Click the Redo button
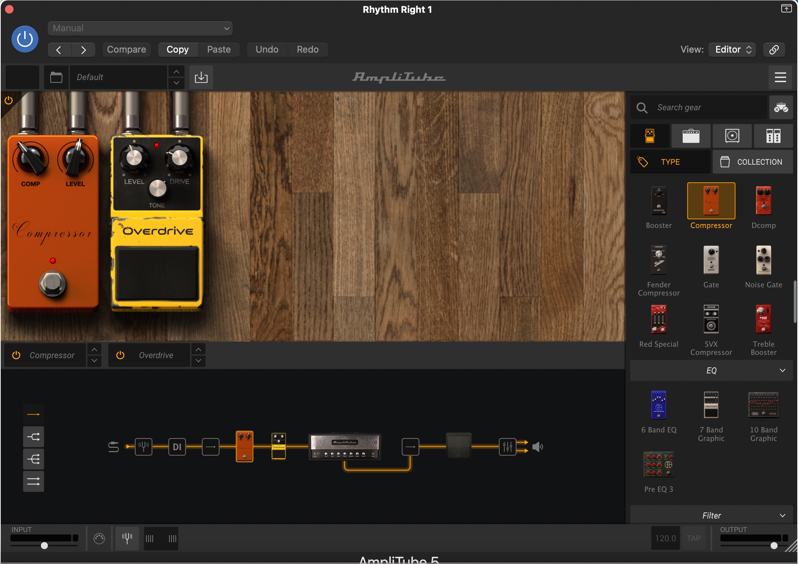Viewport: 798px width, 564px height. (308, 50)
